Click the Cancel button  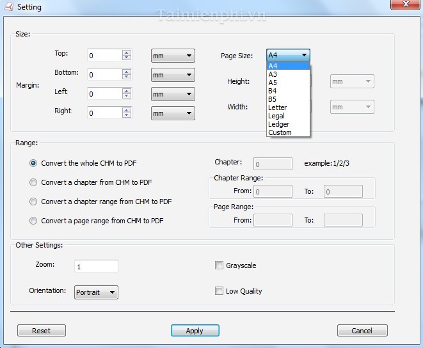[362, 331]
